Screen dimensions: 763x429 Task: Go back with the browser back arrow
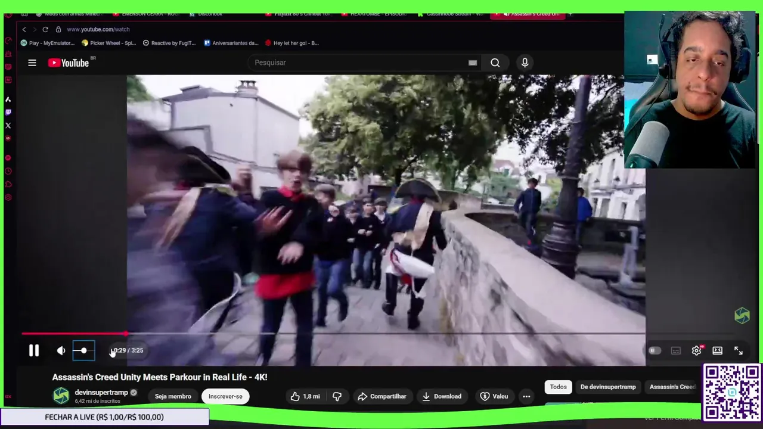(x=24, y=29)
